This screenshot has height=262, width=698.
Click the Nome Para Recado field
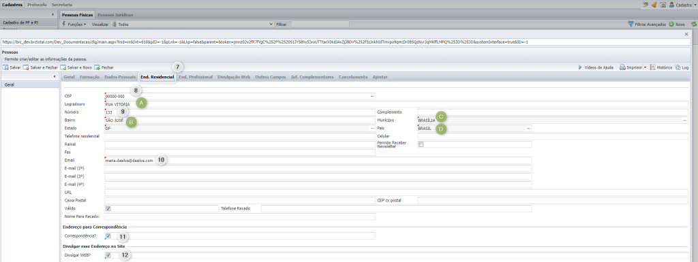point(240,216)
